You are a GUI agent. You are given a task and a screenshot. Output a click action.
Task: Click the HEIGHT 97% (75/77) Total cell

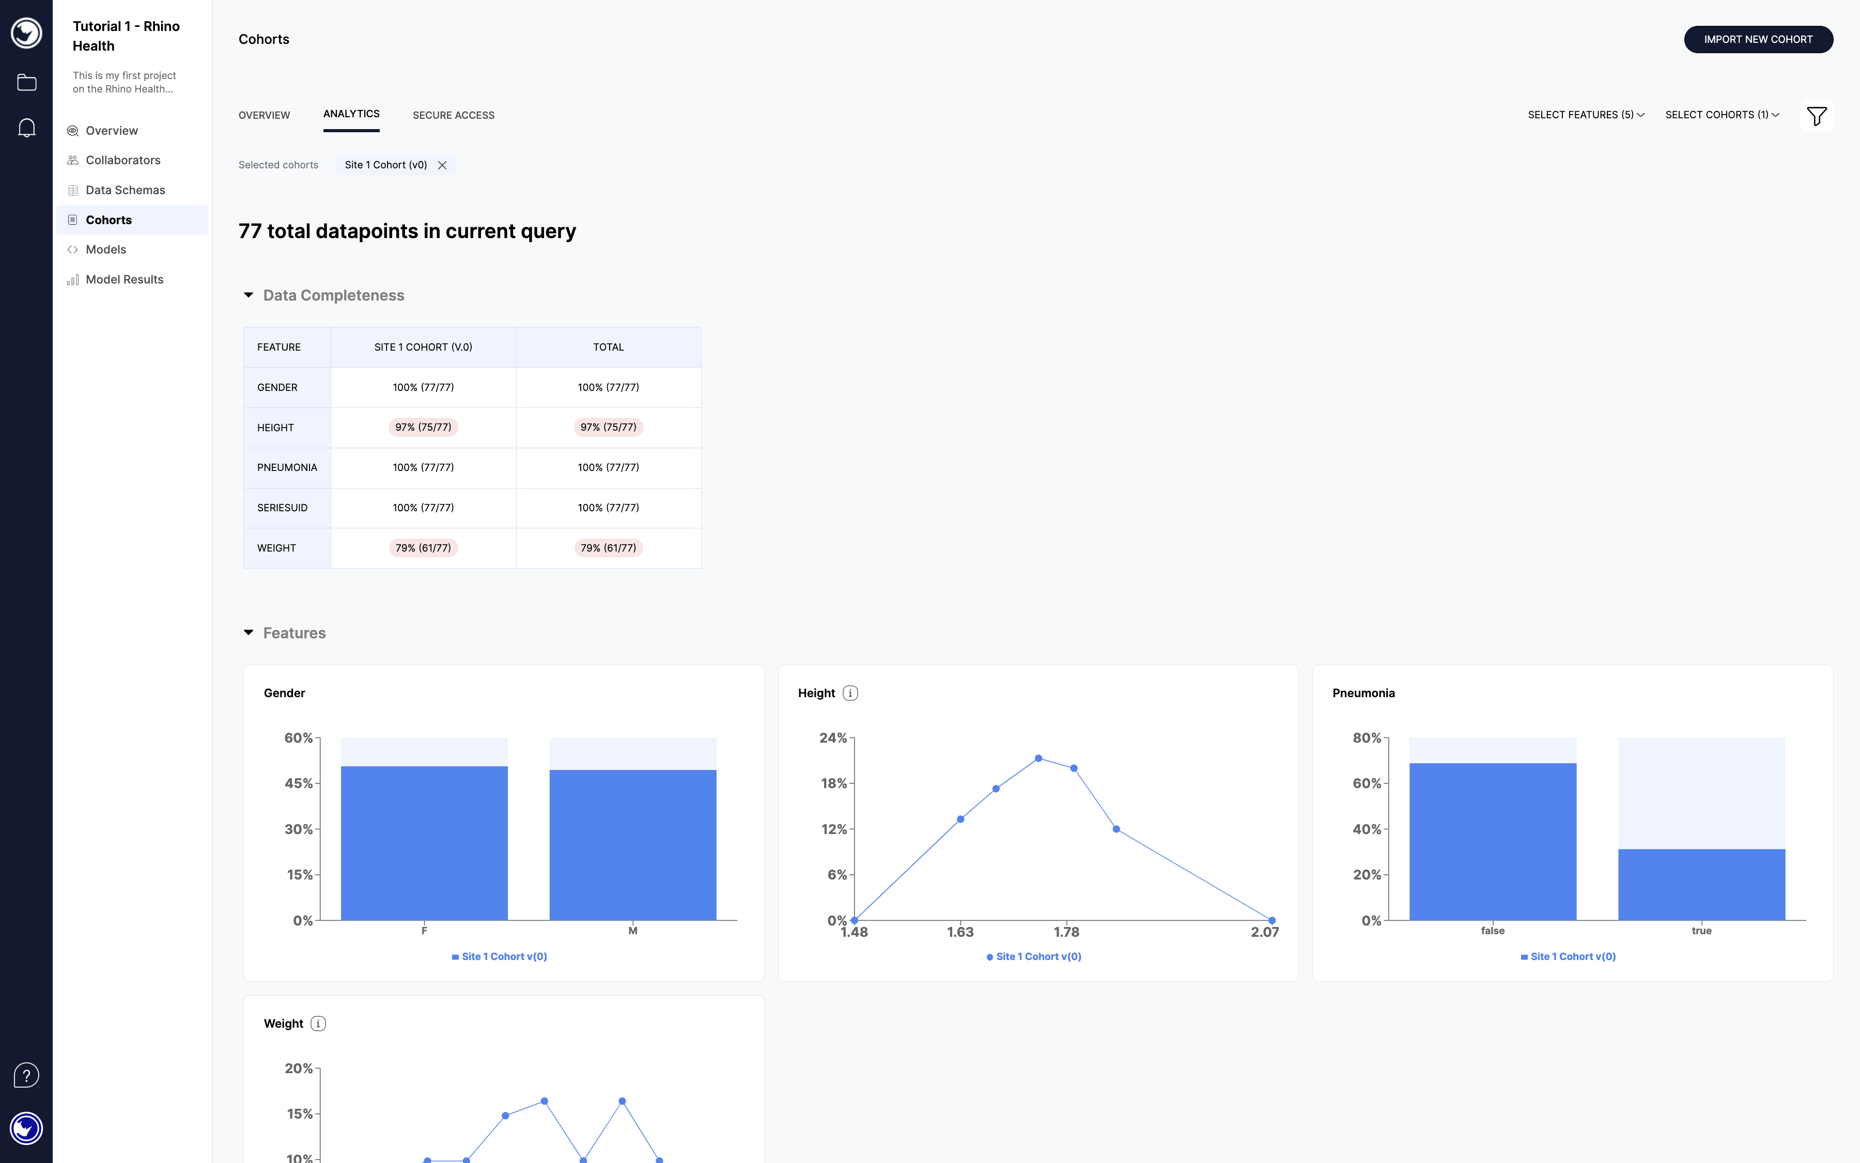click(x=609, y=428)
